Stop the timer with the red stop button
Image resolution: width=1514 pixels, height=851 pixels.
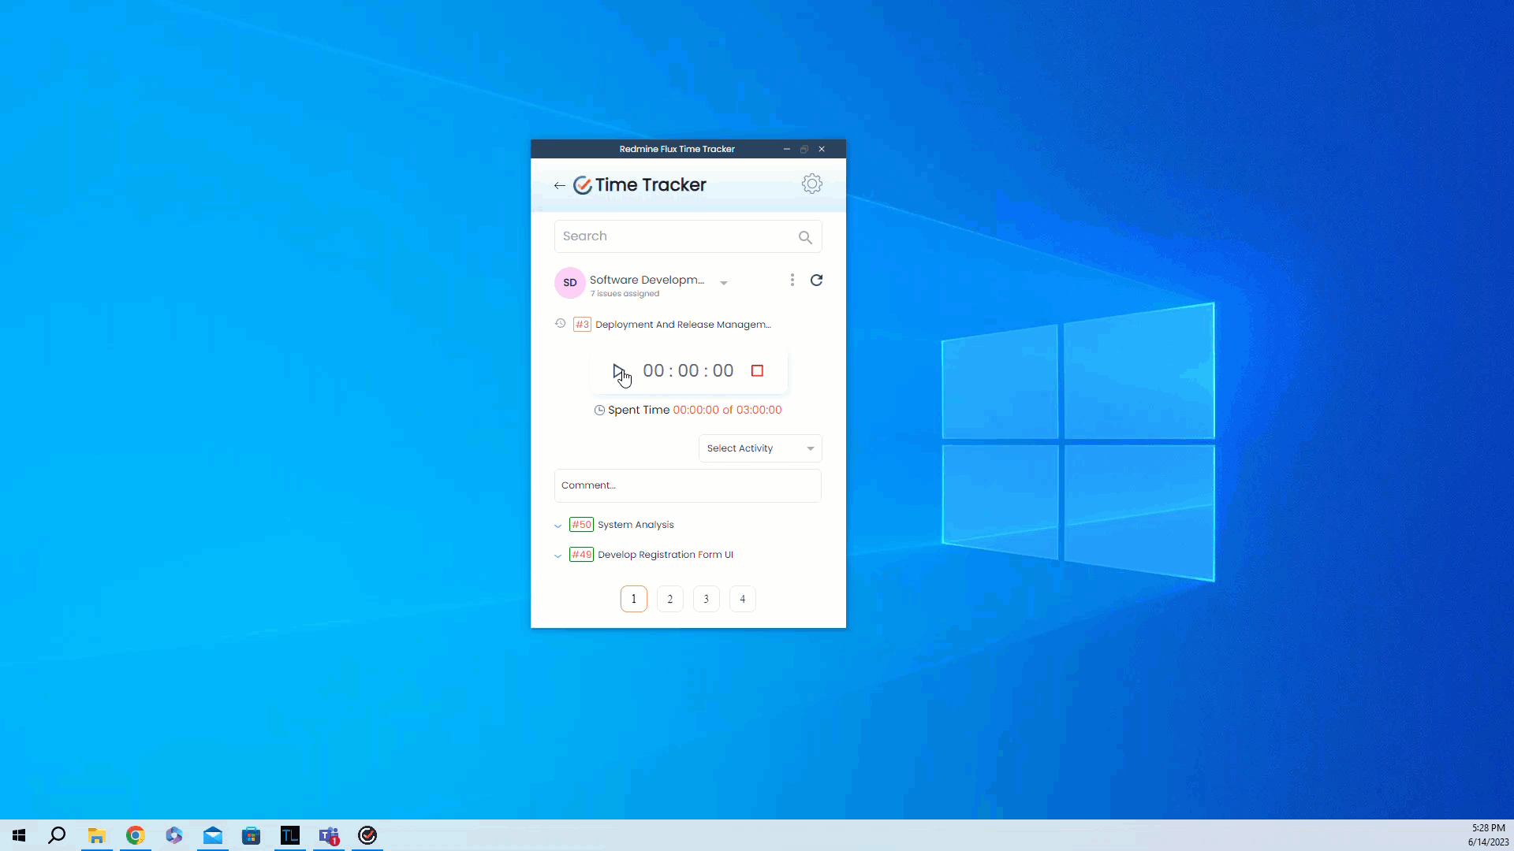click(x=756, y=370)
